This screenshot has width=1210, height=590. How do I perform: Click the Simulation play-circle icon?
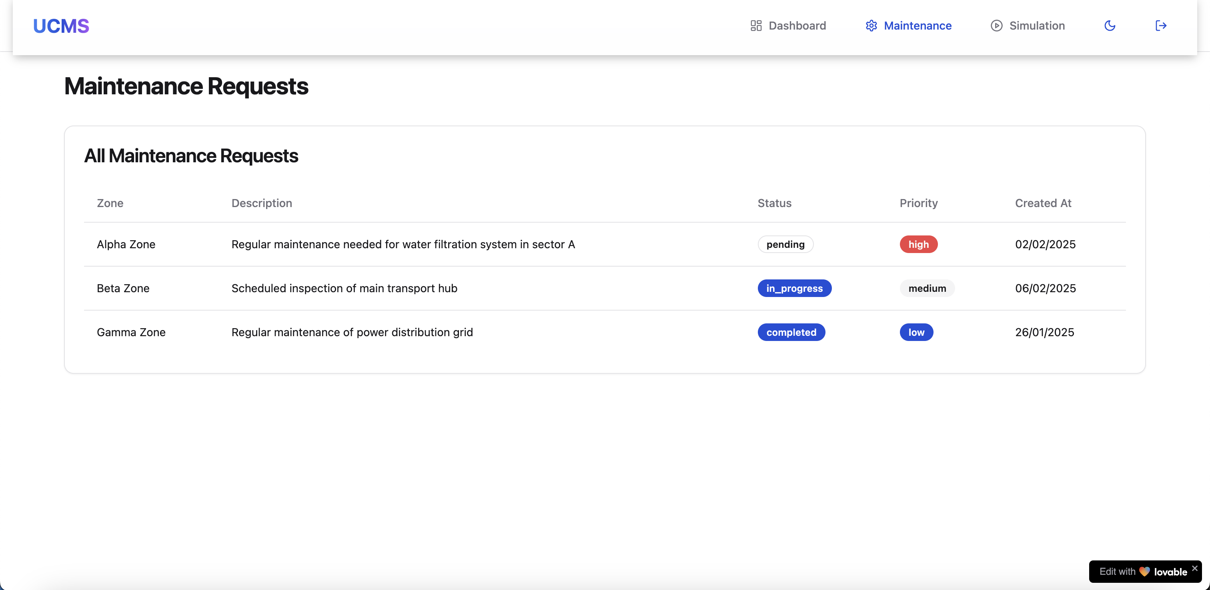996,26
